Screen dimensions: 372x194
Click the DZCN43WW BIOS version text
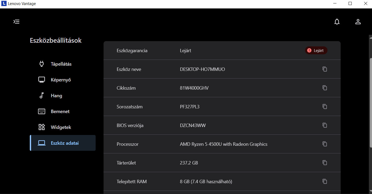point(193,125)
